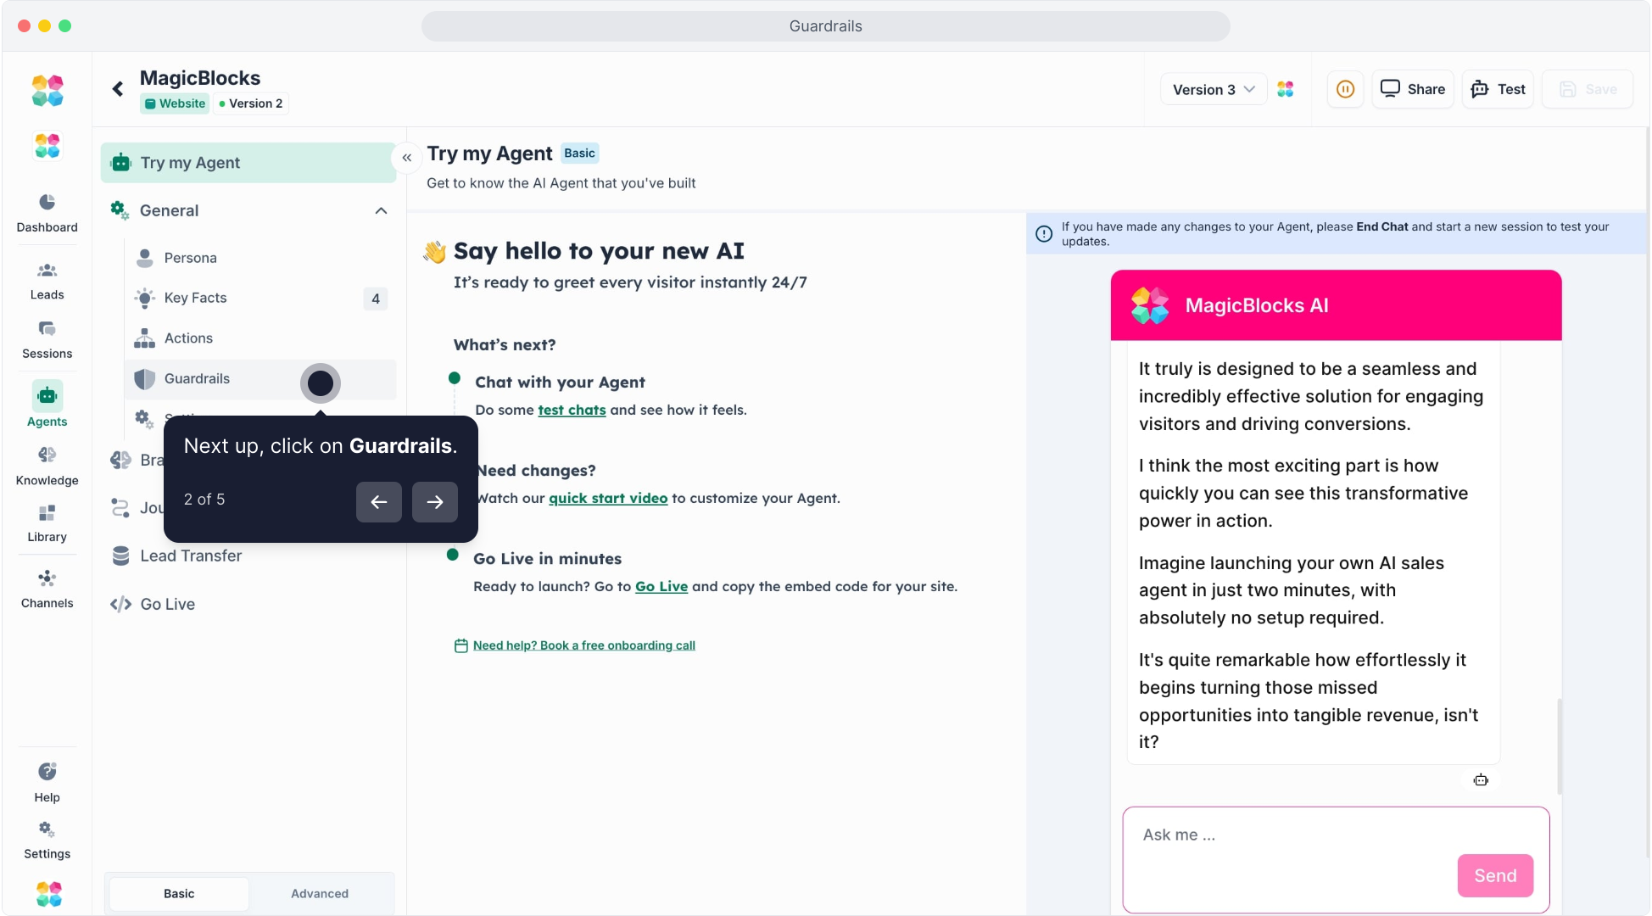The image size is (1652, 916).
Task: Go to Leads section
Action: (x=47, y=281)
